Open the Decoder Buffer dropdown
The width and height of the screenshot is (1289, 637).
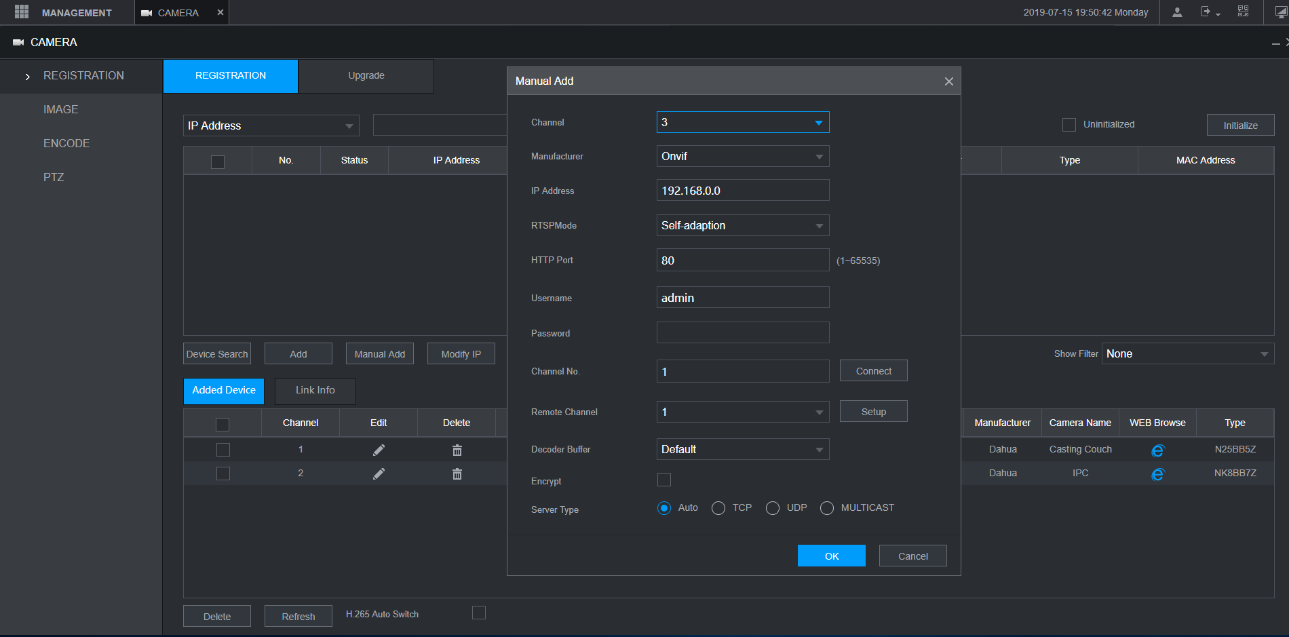click(x=742, y=449)
